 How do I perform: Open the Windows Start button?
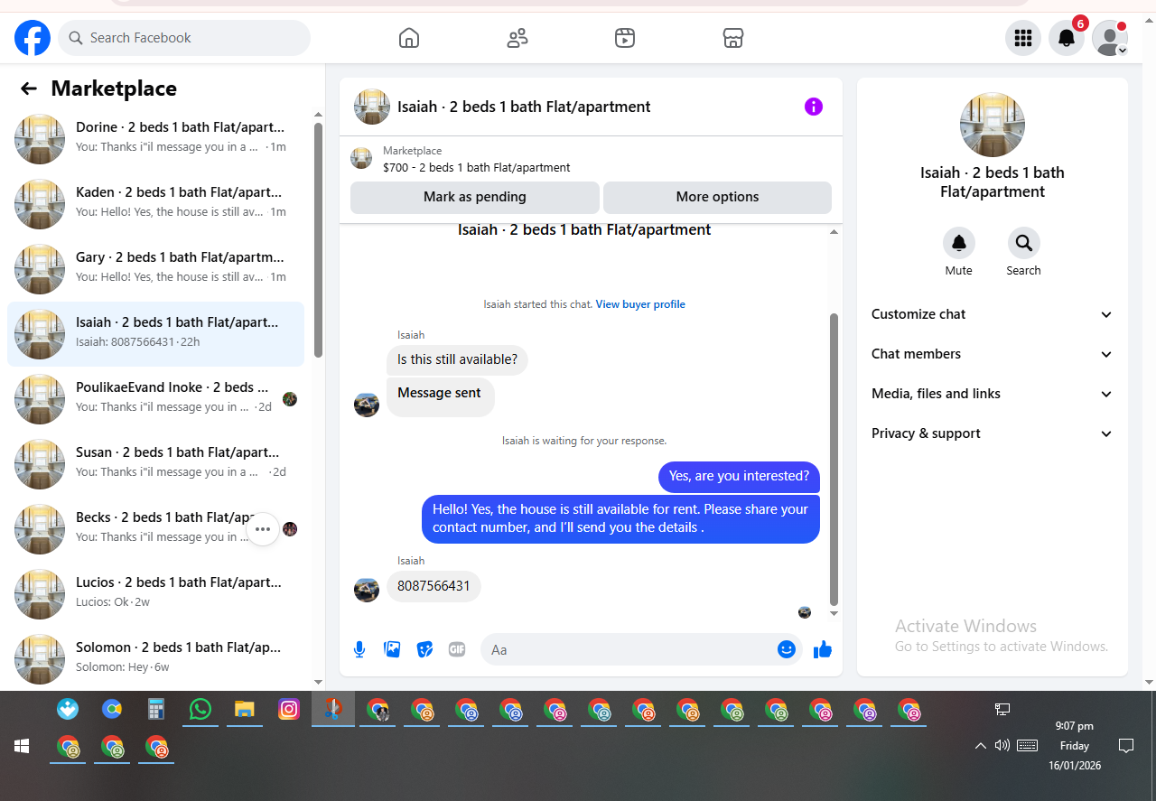pyautogui.click(x=22, y=746)
